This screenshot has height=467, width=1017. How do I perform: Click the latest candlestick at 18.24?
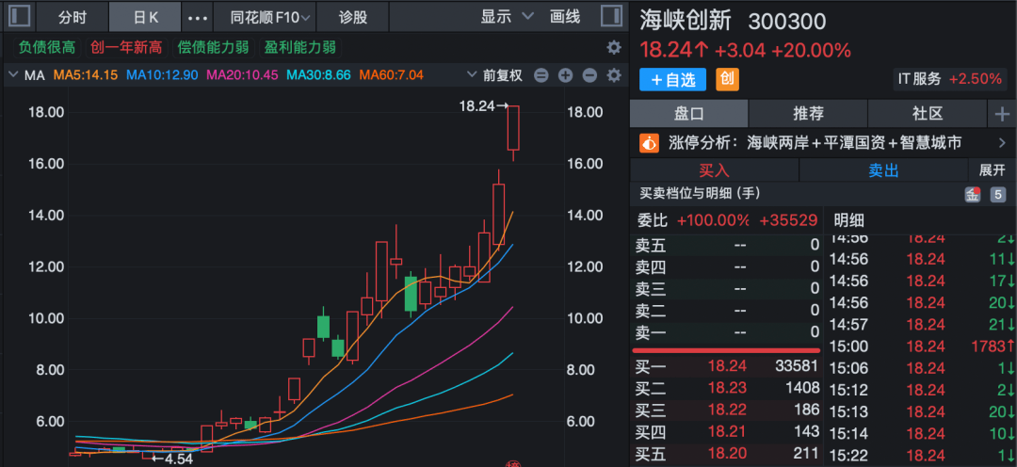pyautogui.click(x=514, y=128)
